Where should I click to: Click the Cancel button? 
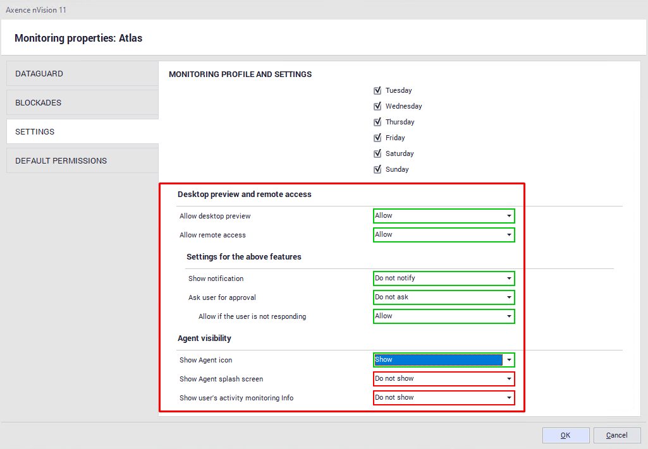(x=616, y=435)
